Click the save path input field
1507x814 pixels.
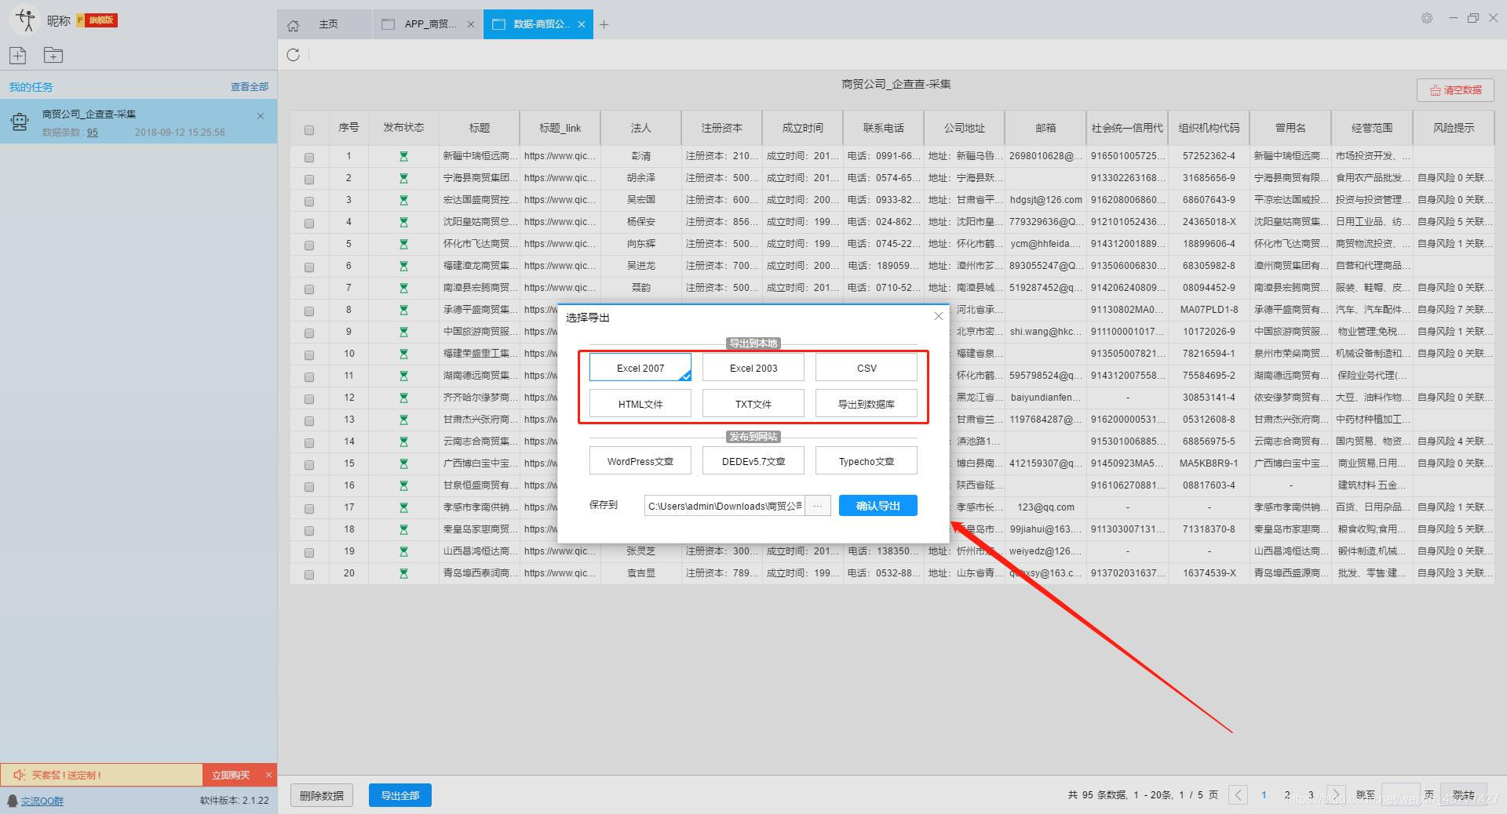click(x=725, y=506)
